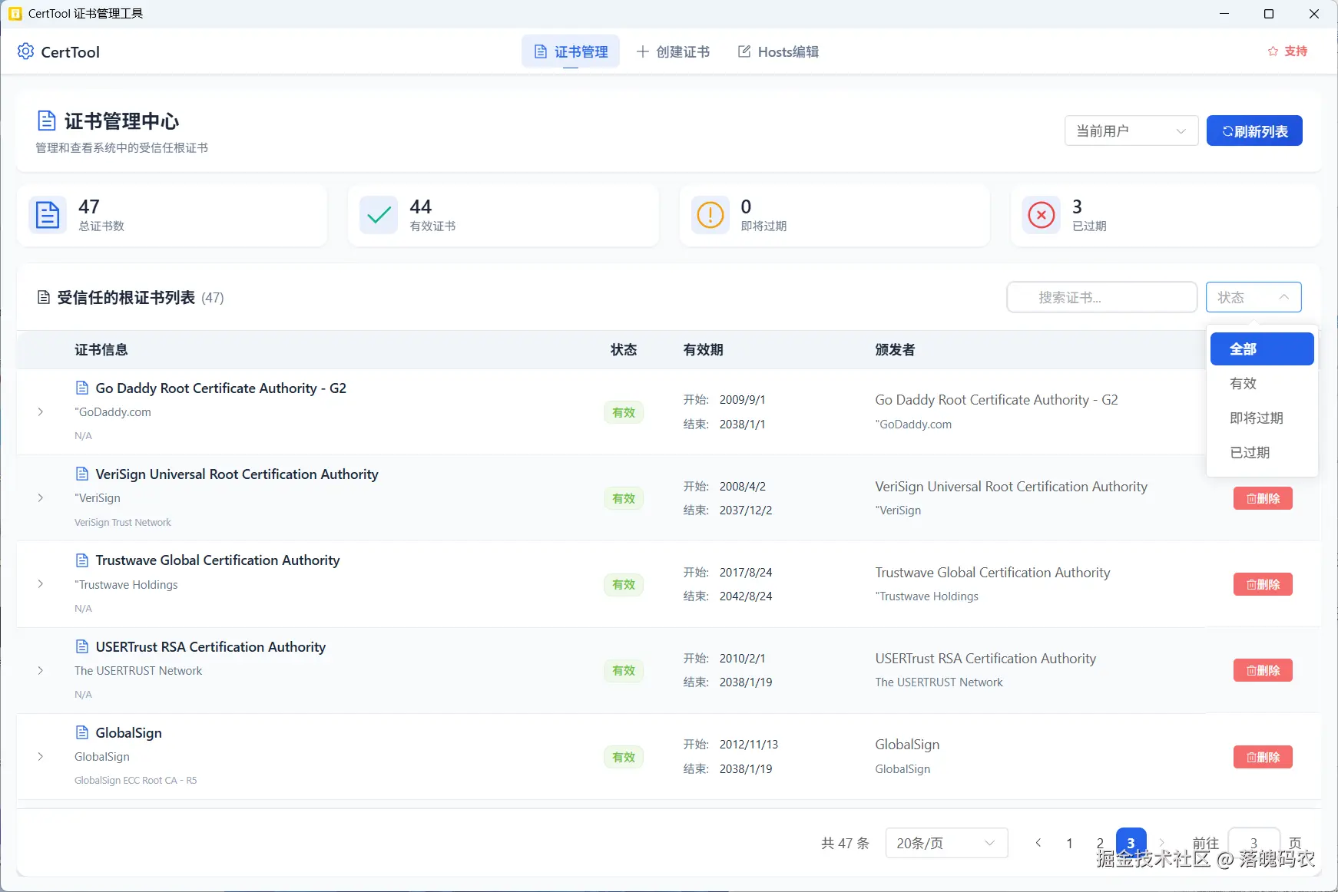Click current page 3 button
The image size is (1338, 892).
coord(1131,843)
